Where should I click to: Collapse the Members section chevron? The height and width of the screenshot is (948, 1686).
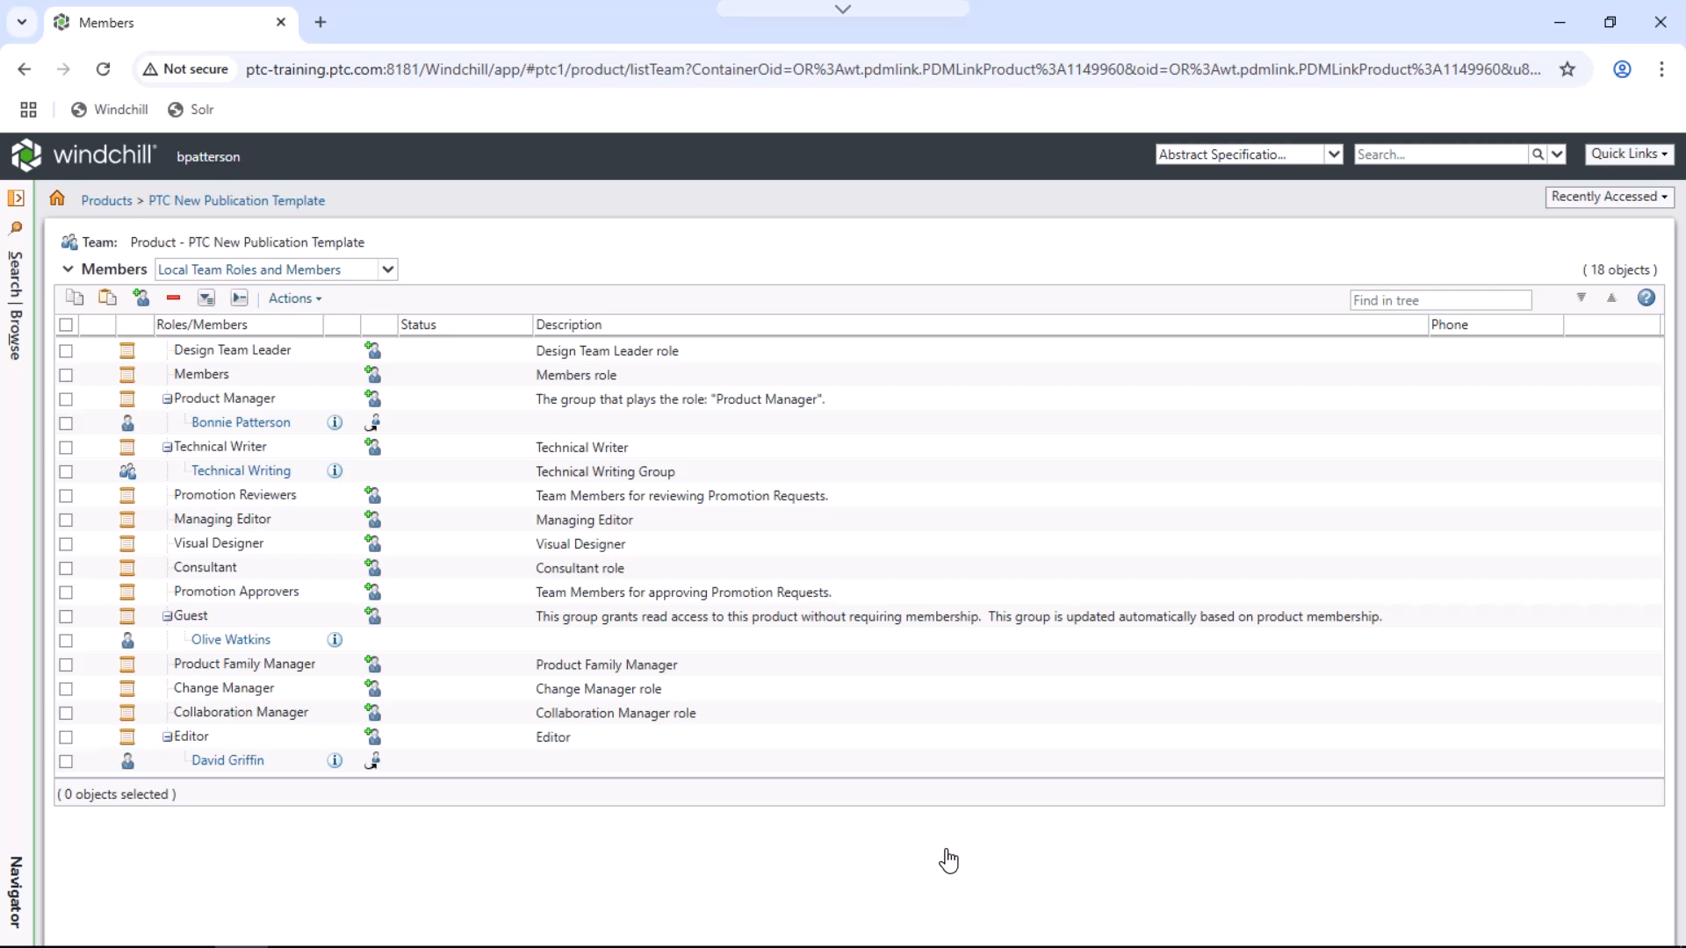click(68, 269)
